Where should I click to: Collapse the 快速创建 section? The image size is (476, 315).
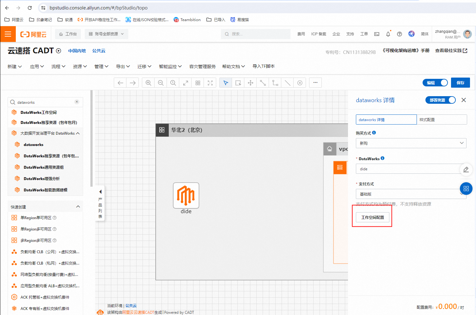pos(78,207)
